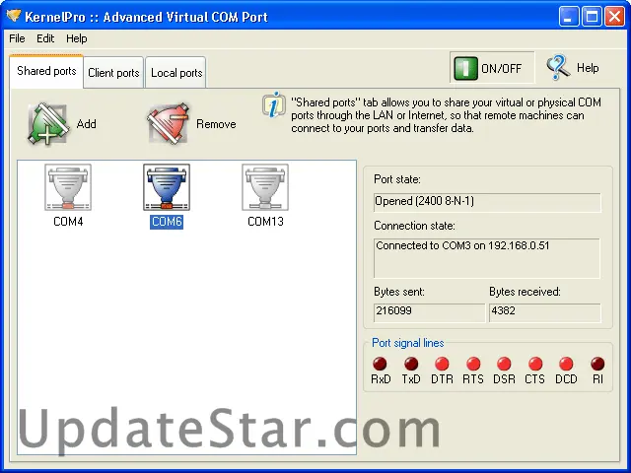Click the info icon beside description
The width and height of the screenshot is (631, 473).
point(274,105)
